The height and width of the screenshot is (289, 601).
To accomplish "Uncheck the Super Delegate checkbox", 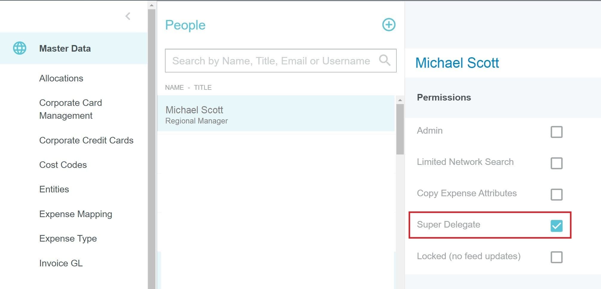I will tap(556, 226).
